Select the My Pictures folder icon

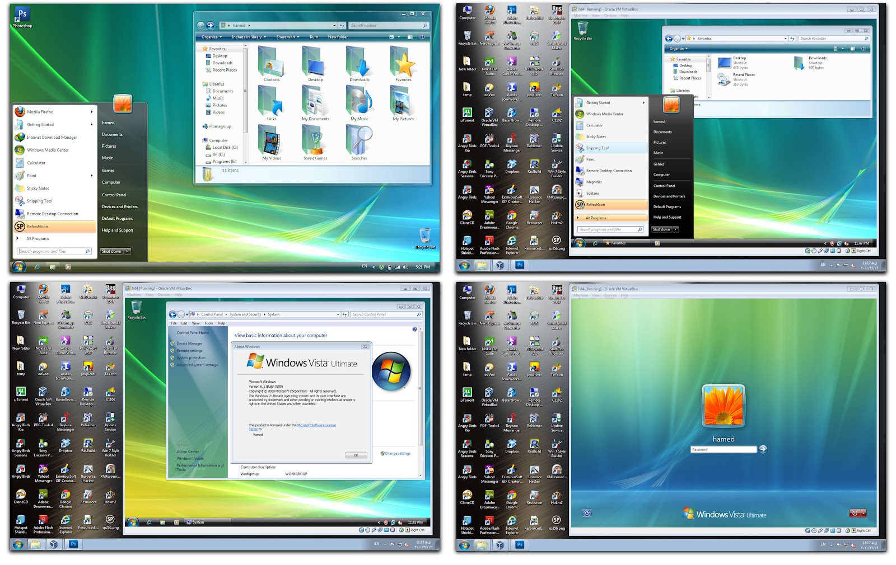point(403,103)
